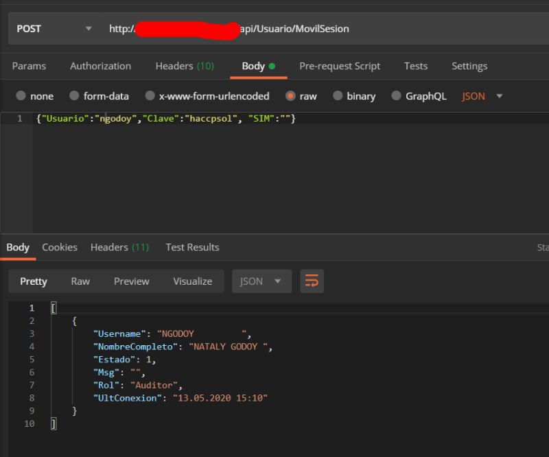Viewport: 549px width, 457px height.
Task: Switch to the Cookies response tab
Action: tap(59, 247)
